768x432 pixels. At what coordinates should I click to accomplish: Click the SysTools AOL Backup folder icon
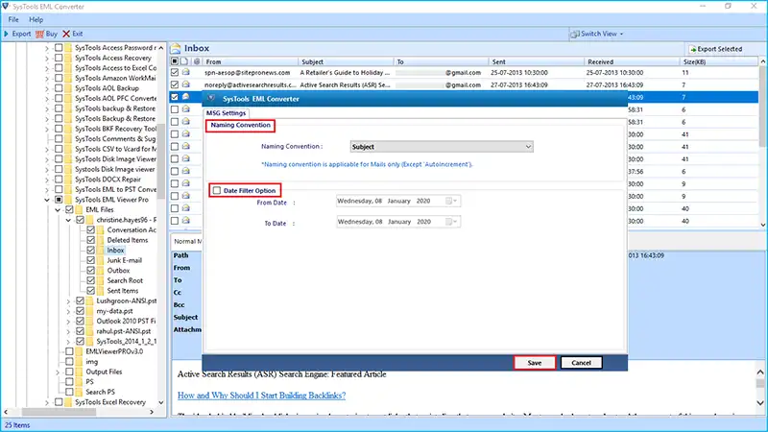coord(68,88)
